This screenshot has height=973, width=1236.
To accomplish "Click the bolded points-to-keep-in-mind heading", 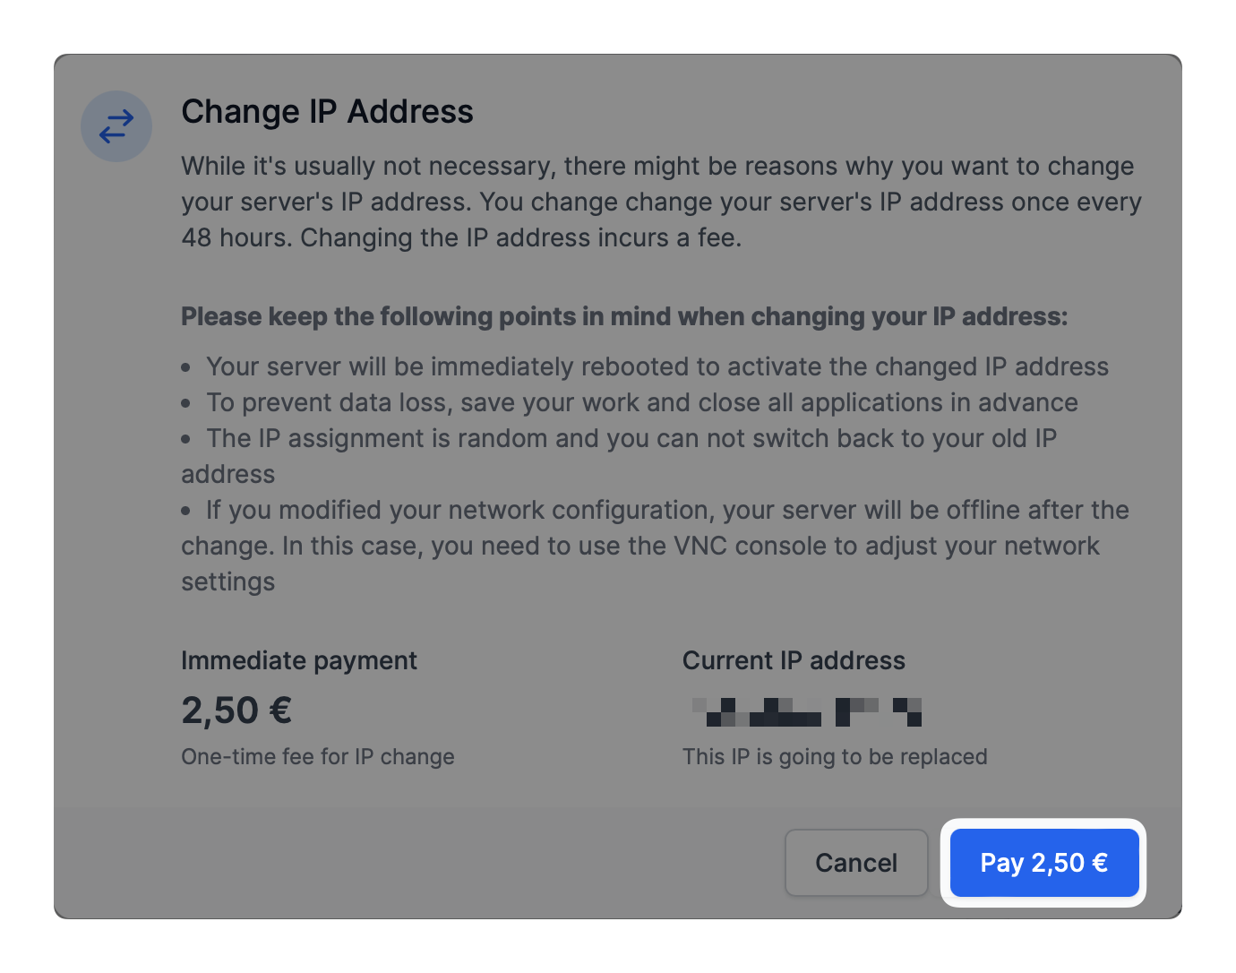I will point(624,316).
